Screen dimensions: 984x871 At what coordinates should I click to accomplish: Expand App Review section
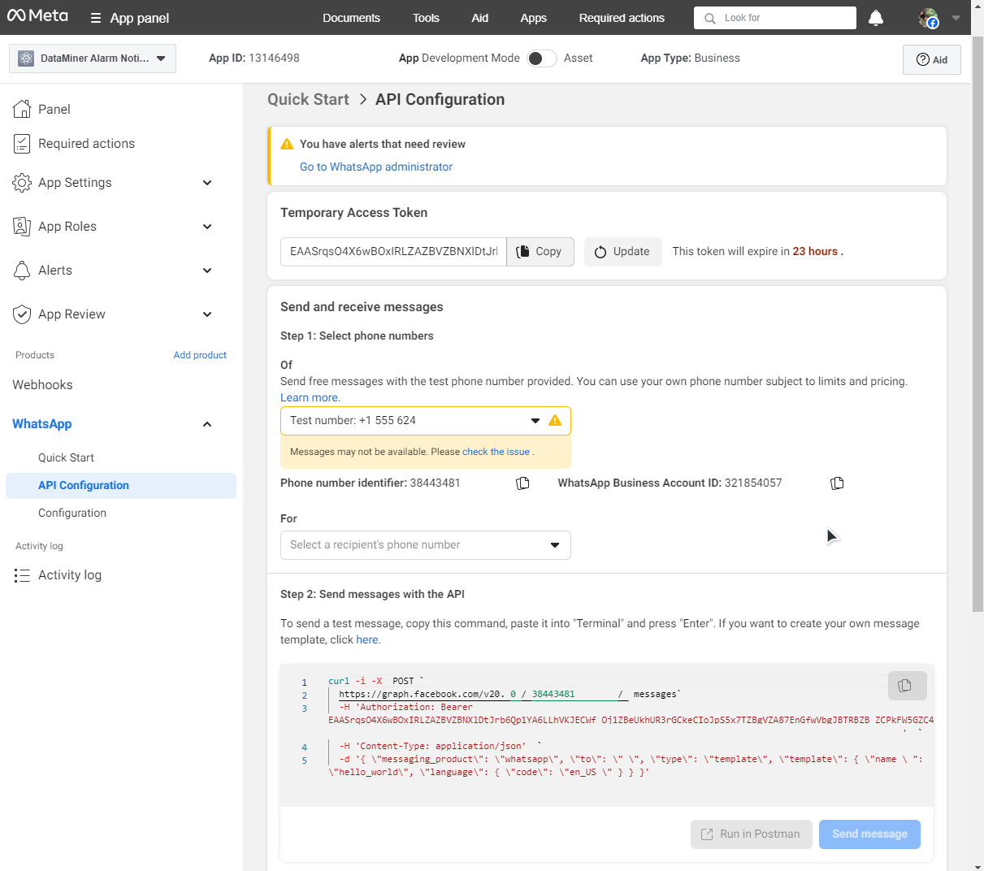point(207,314)
